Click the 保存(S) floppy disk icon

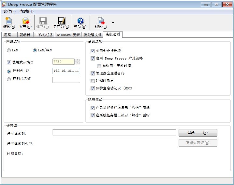pyautogui.click(x=43, y=21)
